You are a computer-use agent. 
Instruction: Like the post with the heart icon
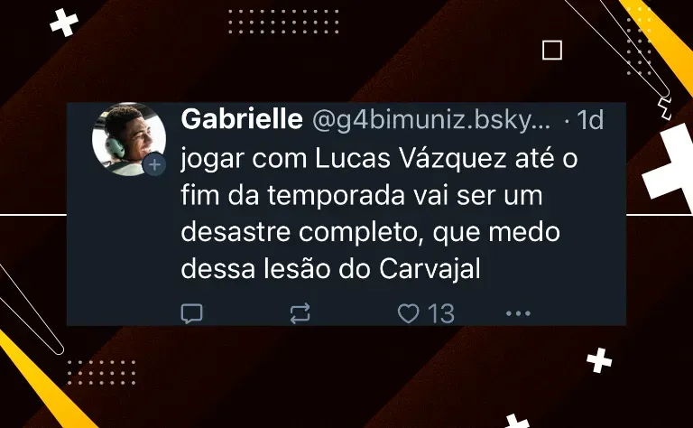click(409, 313)
